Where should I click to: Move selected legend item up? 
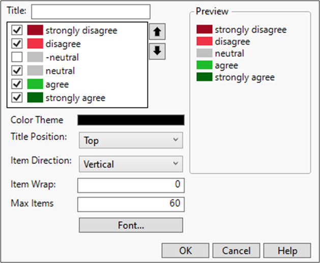pos(158,31)
